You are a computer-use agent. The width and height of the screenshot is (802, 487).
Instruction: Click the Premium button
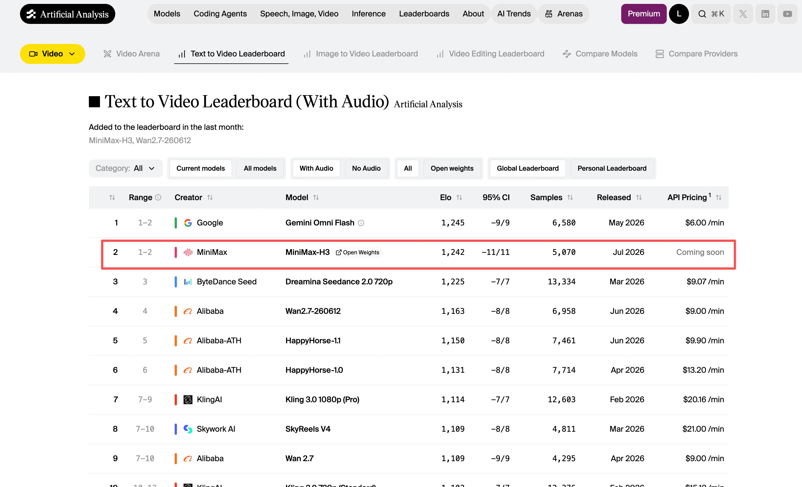pos(643,14)
